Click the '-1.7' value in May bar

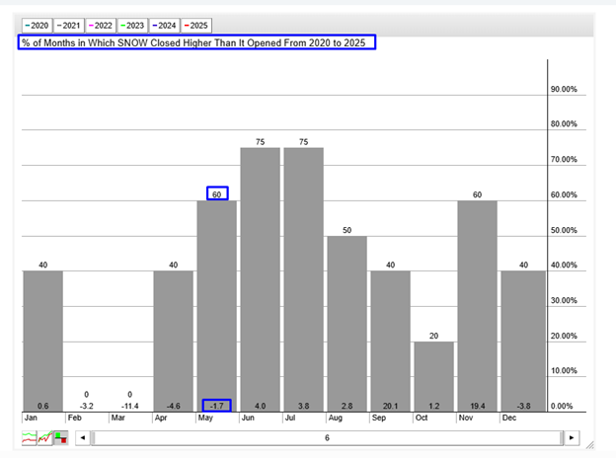coord(217,406)
